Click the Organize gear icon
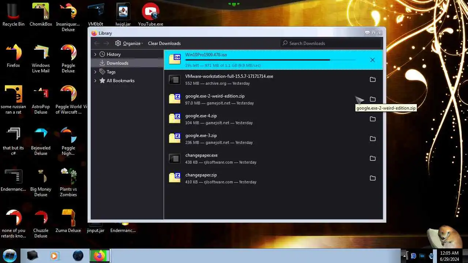Viewport: 468px width, 263px height. [118, 43]
